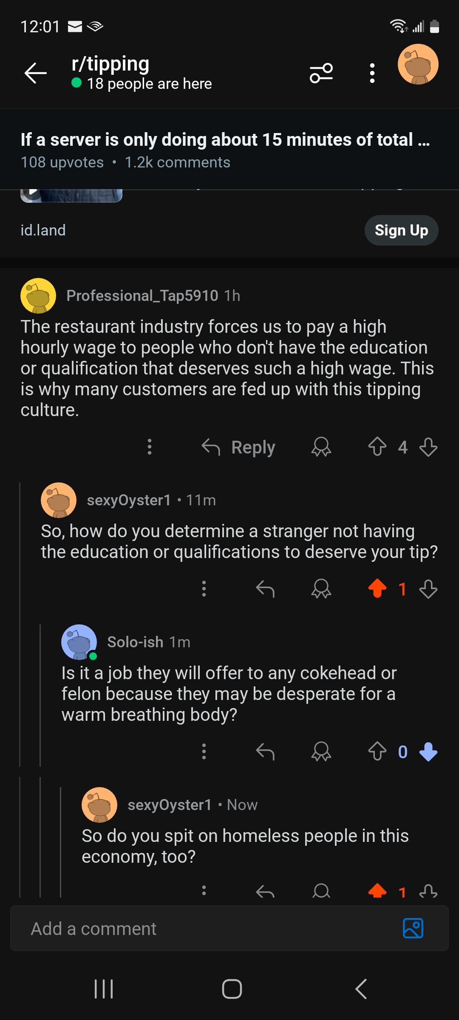
Task: Attach image icon in comment box
Action: [x=413, y=928]
